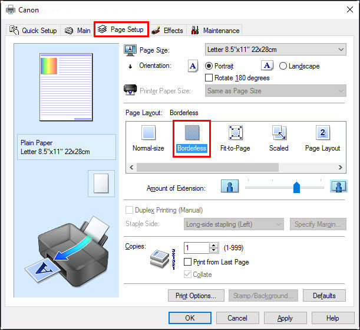This screenshot has height=330, width=360.
Task: Confirm with the OK button
Action: 190,318
